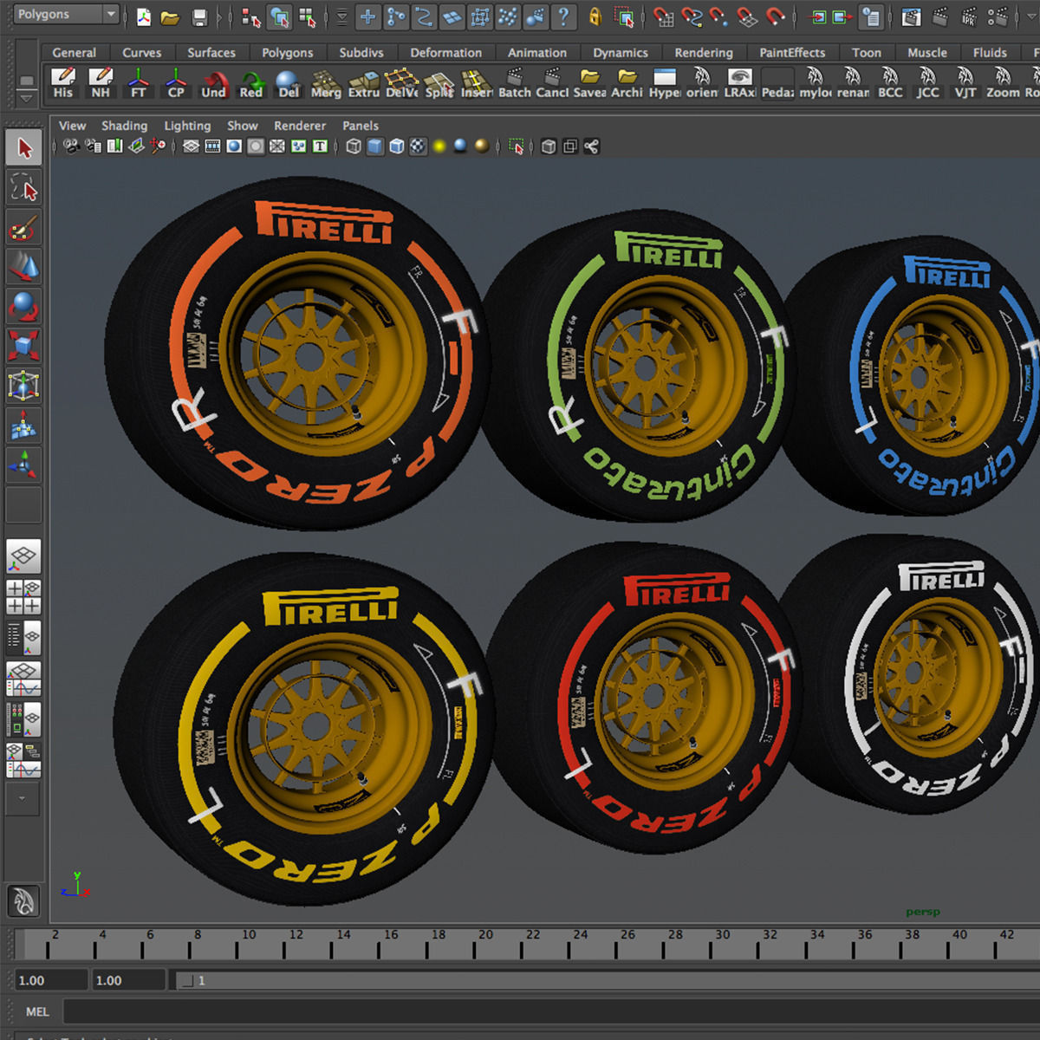Toggle use all lights yellow sphere
The height and width of the screenshot is (1040, 1040).
click(439, 146)
